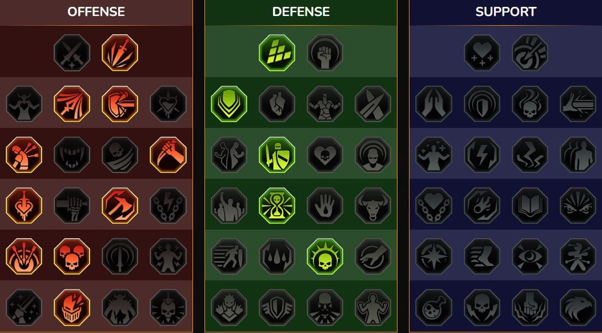This screenshot has height=333, width=602.
Task: Select the three red skulls offense mastery
Action: click(x=72, y=256)
